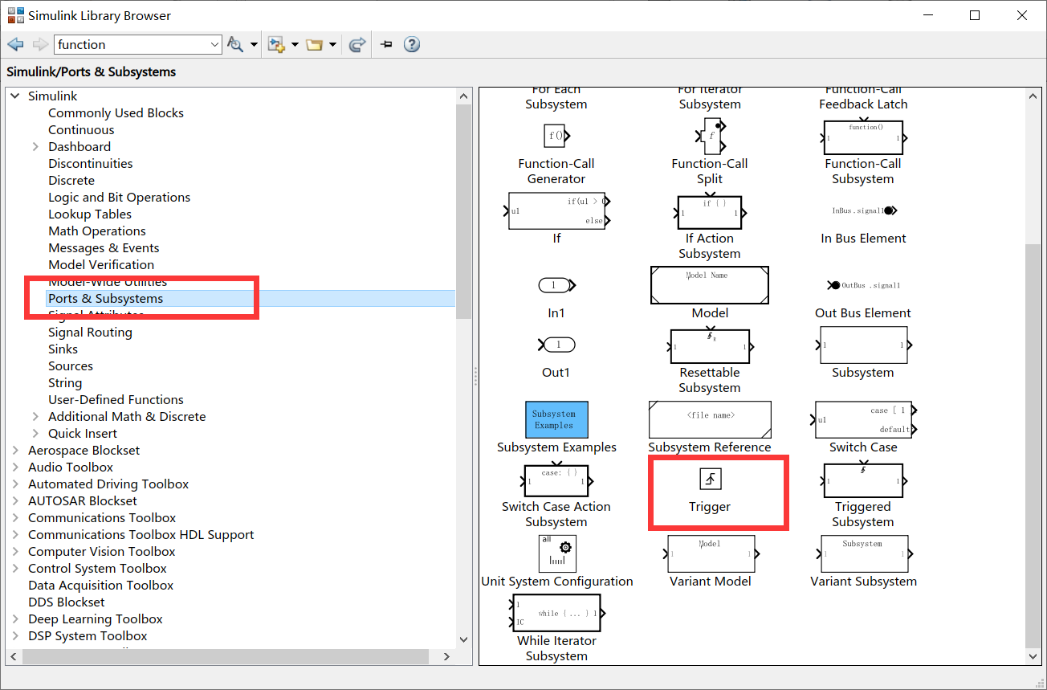The width and height of the screenshot is (1047, 690).
Task: Select the Variant Model block
Action: [x=710, y=553]
